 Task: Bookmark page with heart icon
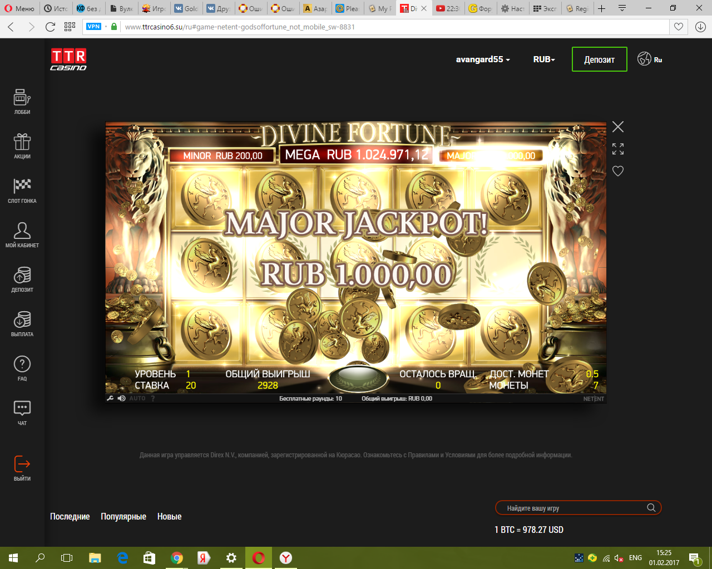[x=679, y=27]
